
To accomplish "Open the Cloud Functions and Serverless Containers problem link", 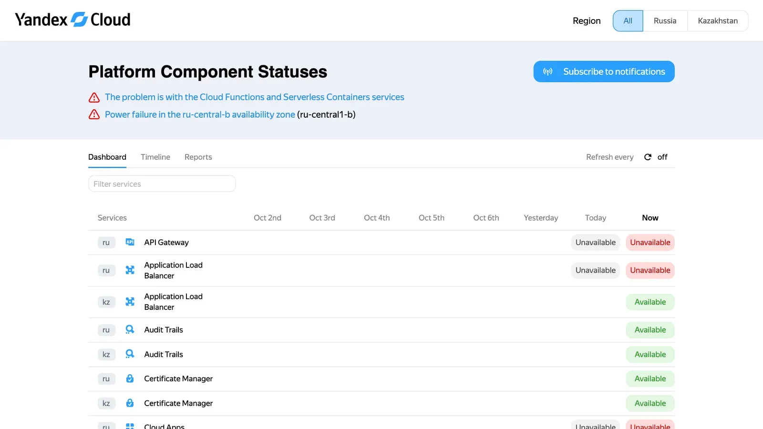I will click(x=255, y=97).
